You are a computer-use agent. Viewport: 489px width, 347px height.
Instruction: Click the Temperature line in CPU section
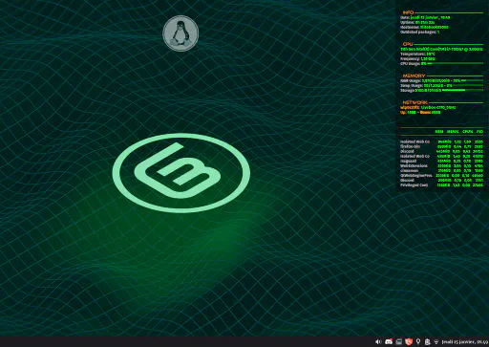tap(417, 54)
